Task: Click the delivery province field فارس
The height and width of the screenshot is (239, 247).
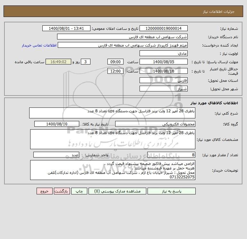Action: [x=164, y=80]
